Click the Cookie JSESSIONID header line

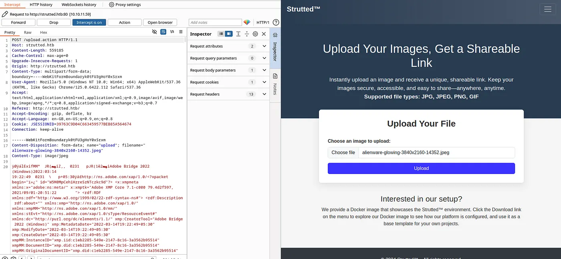(x=71, y=124)
